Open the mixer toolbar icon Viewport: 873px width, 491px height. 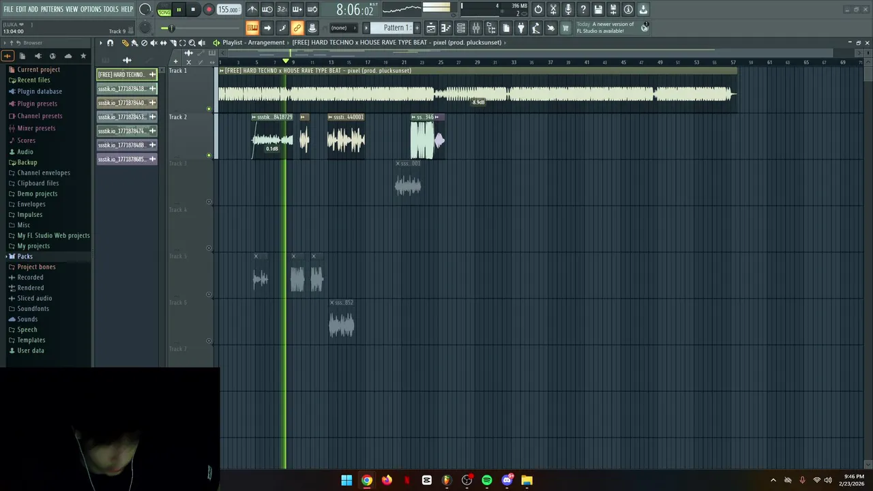pos(476,28)
